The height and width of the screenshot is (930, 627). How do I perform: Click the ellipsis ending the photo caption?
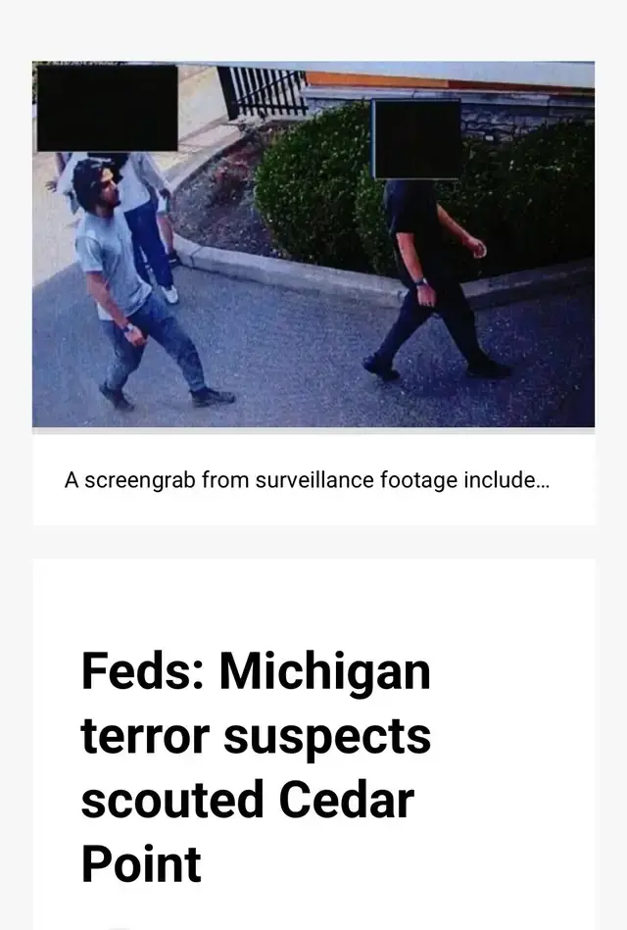point(542,480)
